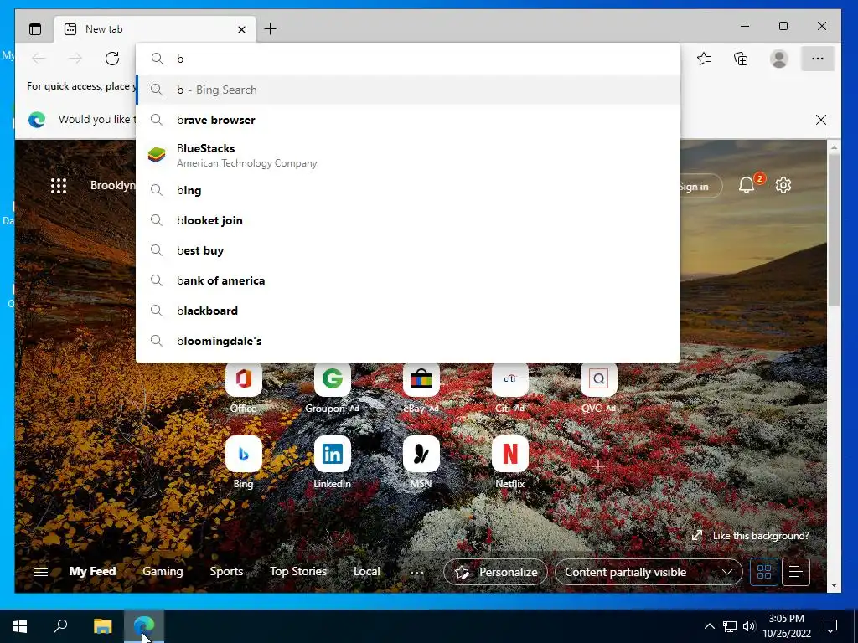Open the network tray icon
The image size is (858, 643).
pyautogui.click(x=730, y=626)
